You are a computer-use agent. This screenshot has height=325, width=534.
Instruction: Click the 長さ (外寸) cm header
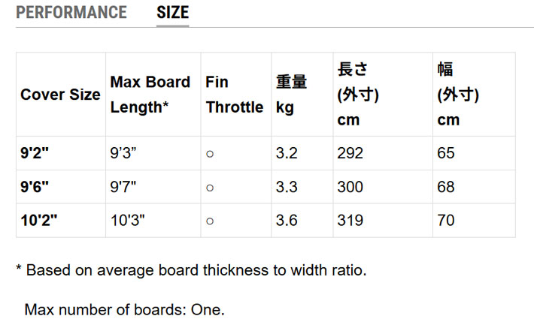(x=358, y=95)
